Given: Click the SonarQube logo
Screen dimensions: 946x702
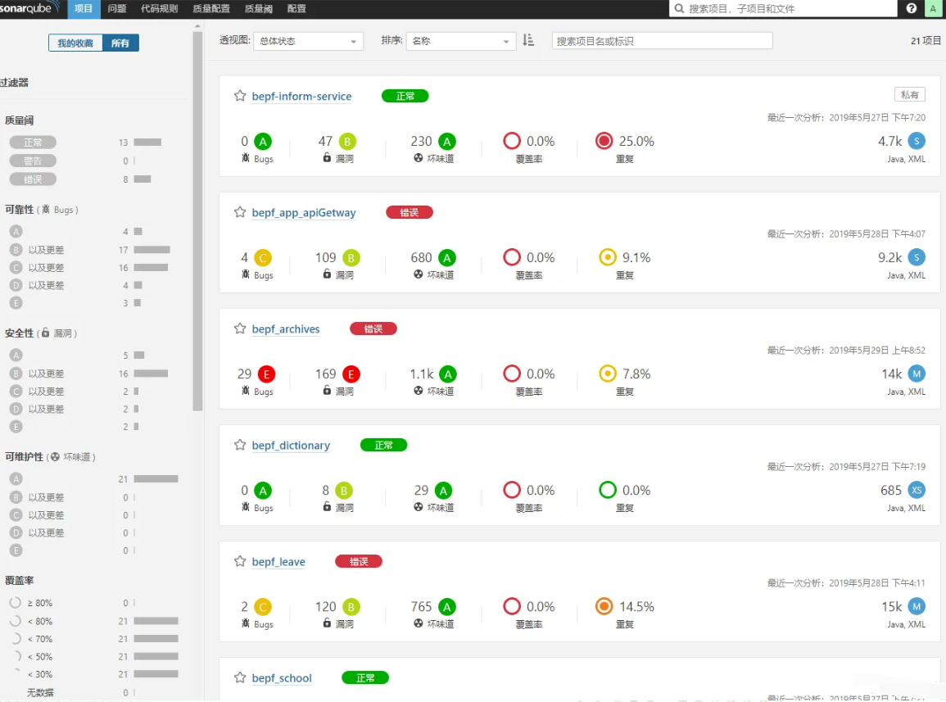Looking at the screenshot, I should pos(30,8).
